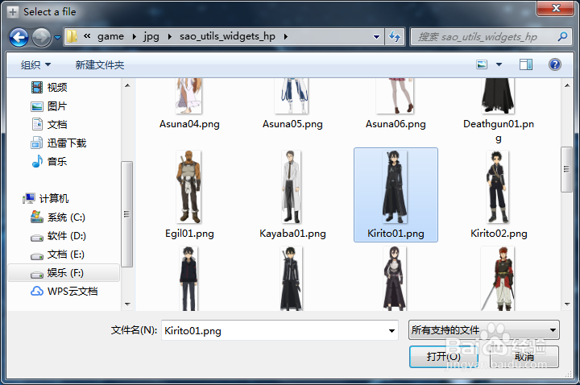This screenshot has height=385, width=580.
Task: Change view with the view icon
Action: (x=482, y=64)
